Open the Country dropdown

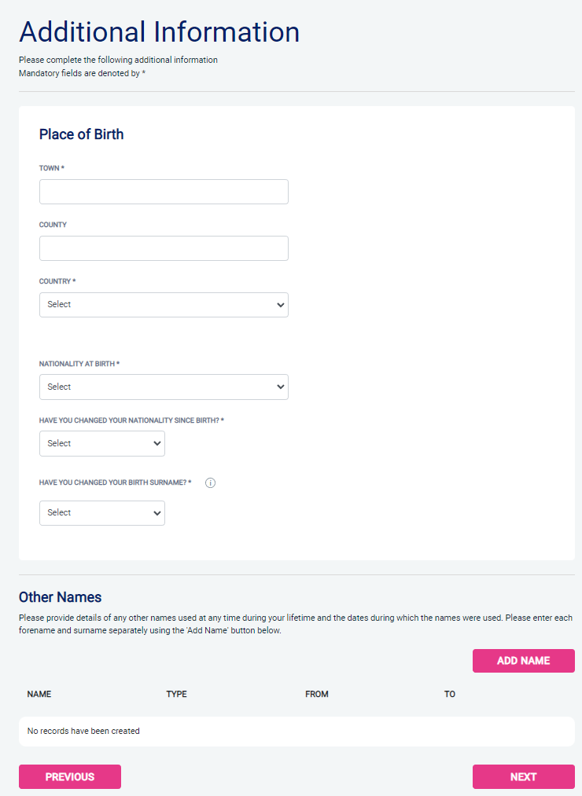pos(164,305)
